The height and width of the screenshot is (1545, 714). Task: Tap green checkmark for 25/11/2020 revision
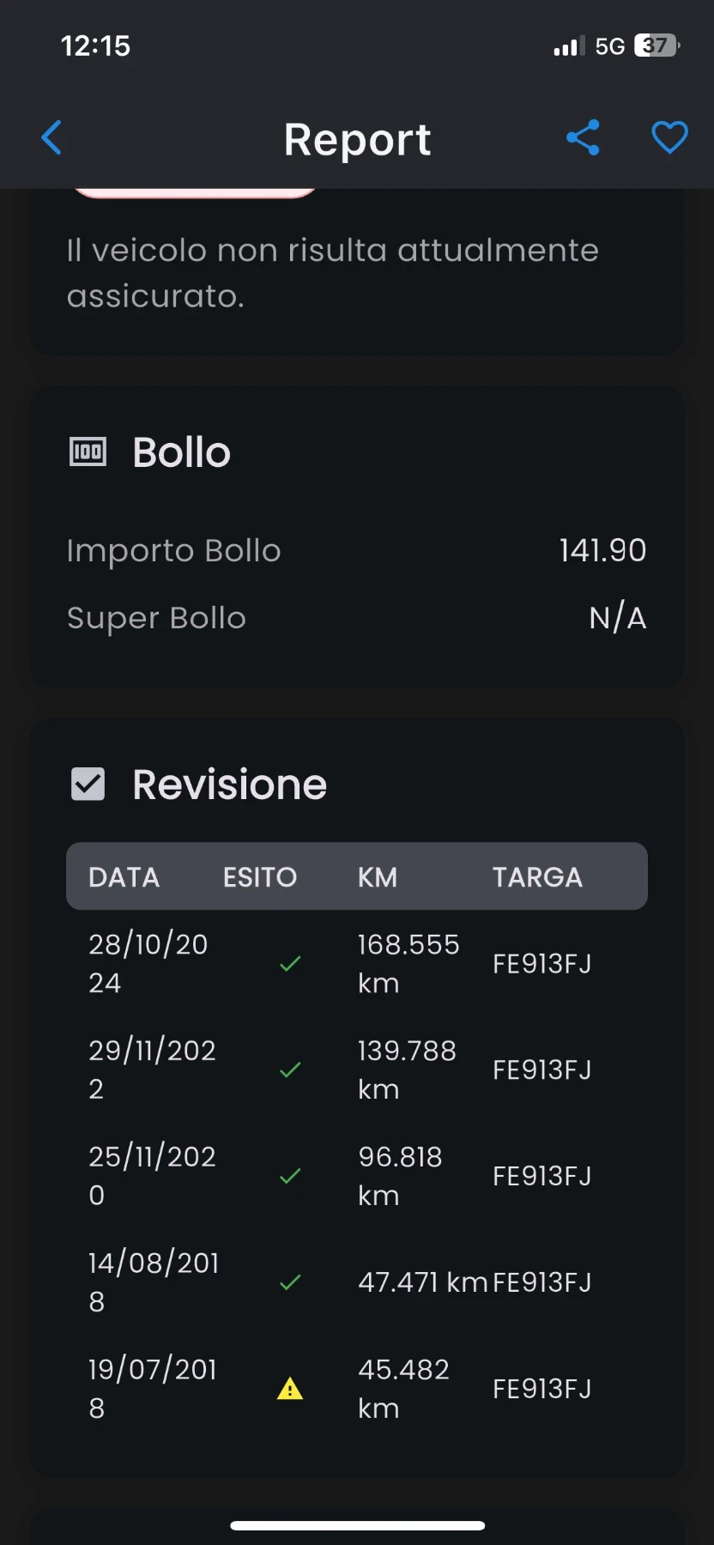(290, 1176)
